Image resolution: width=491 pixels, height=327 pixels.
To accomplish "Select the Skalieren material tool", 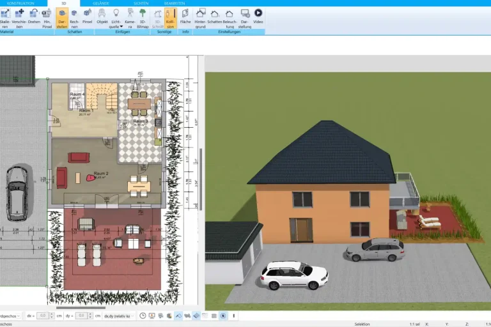I will click(5, 19).
